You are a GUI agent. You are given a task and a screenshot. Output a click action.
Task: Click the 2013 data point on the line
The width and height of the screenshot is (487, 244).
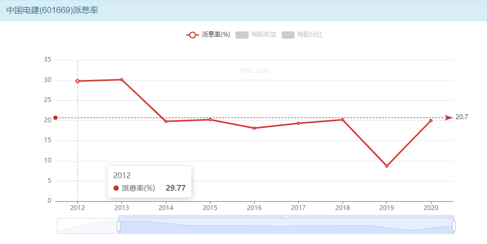point(122,80)
